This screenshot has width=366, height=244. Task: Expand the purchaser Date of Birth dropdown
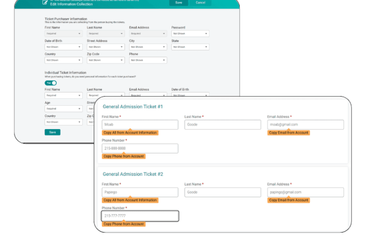coord(63,47)
